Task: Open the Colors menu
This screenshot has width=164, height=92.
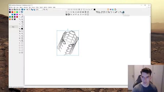Action: click(x=37, y=7)
